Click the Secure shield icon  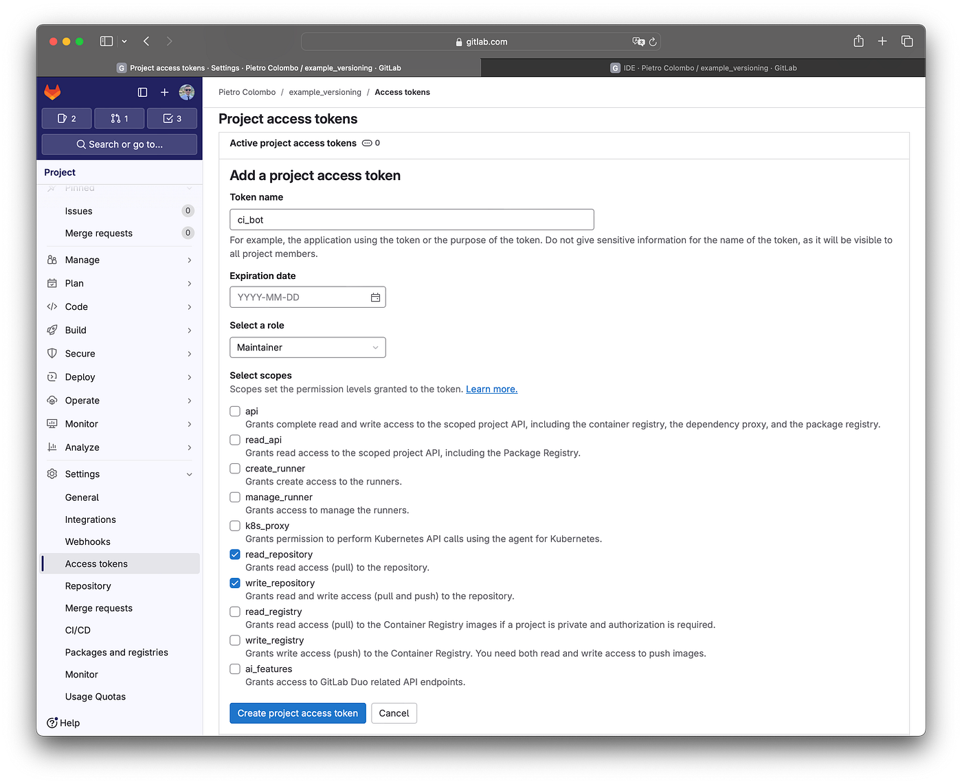[52, 353]
